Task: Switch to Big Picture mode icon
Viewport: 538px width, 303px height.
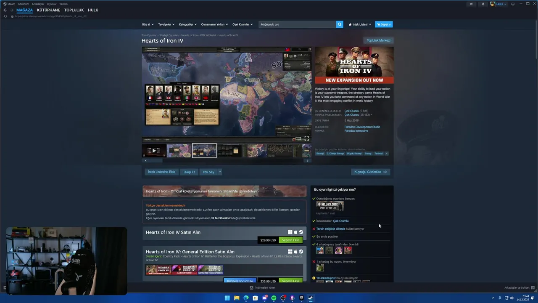Action: pyautogui.click(x=513, y=4)
